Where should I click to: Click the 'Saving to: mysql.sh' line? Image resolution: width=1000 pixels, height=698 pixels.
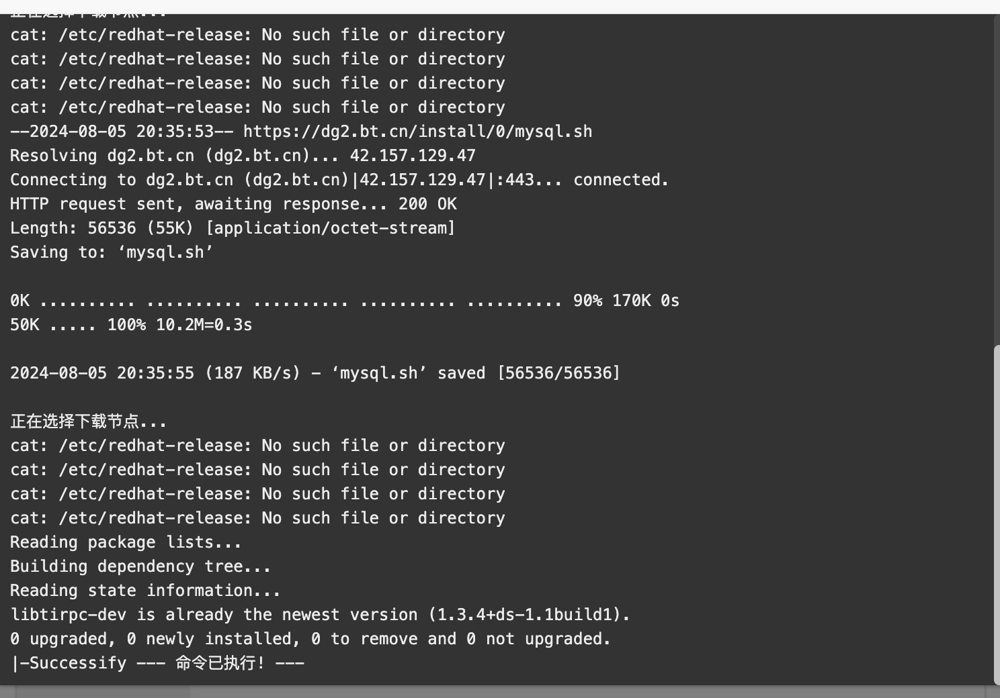112,252
